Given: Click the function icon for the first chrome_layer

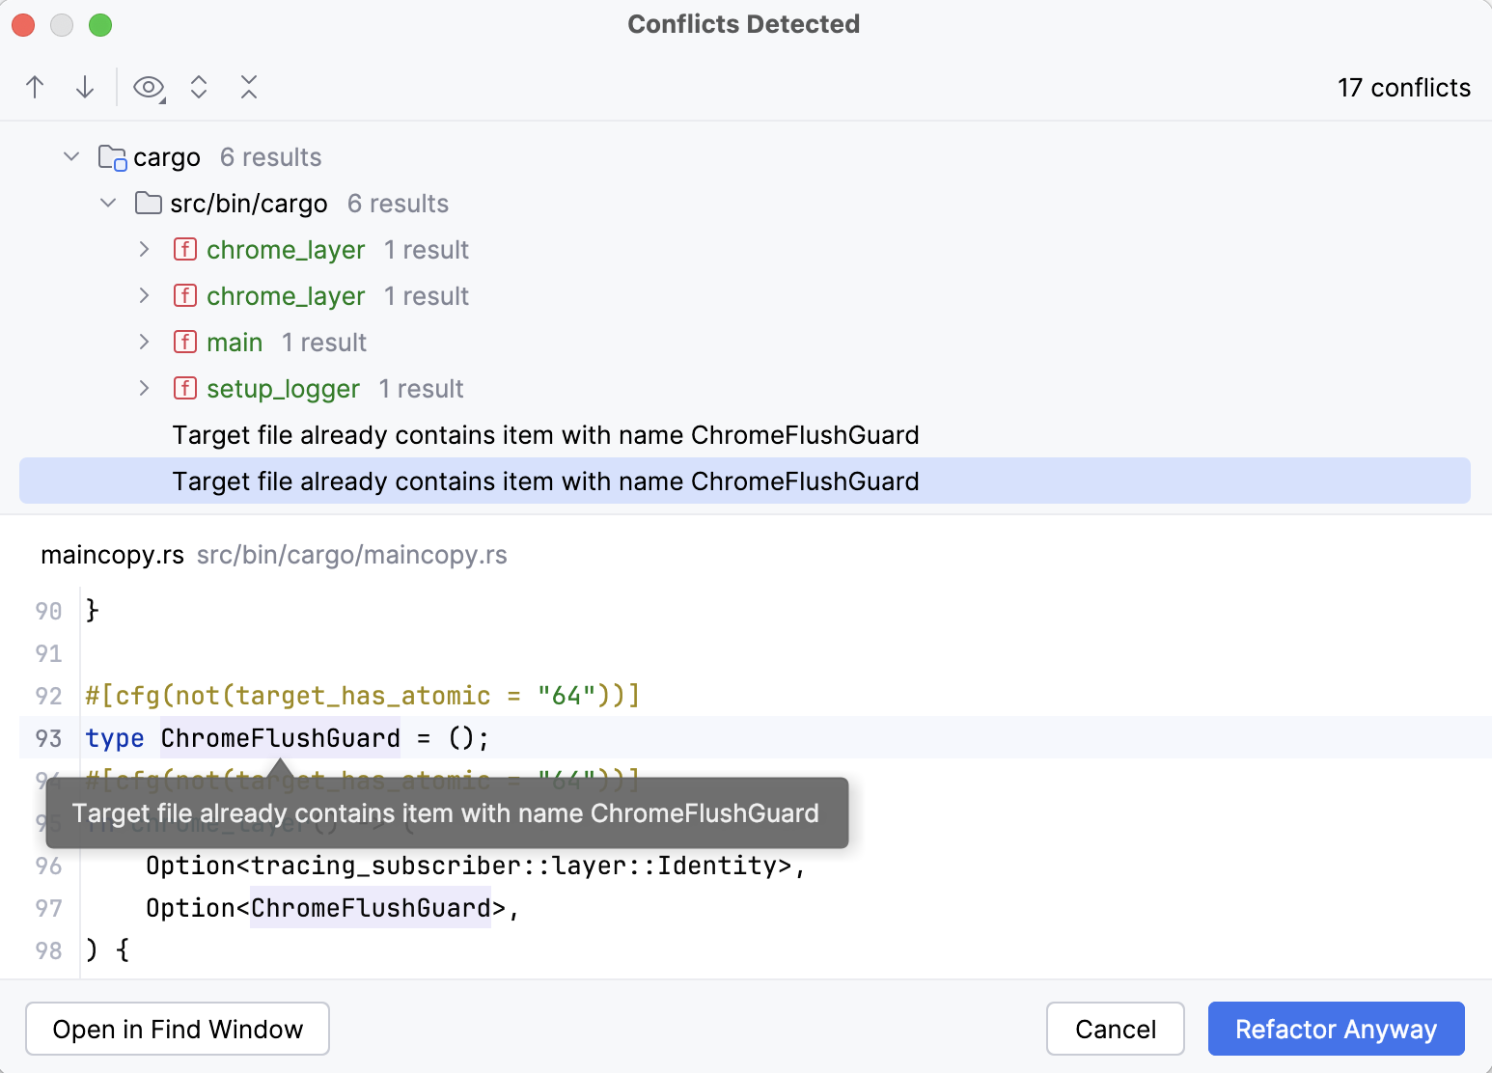Looking at the screenshot, I should (184, 249).
